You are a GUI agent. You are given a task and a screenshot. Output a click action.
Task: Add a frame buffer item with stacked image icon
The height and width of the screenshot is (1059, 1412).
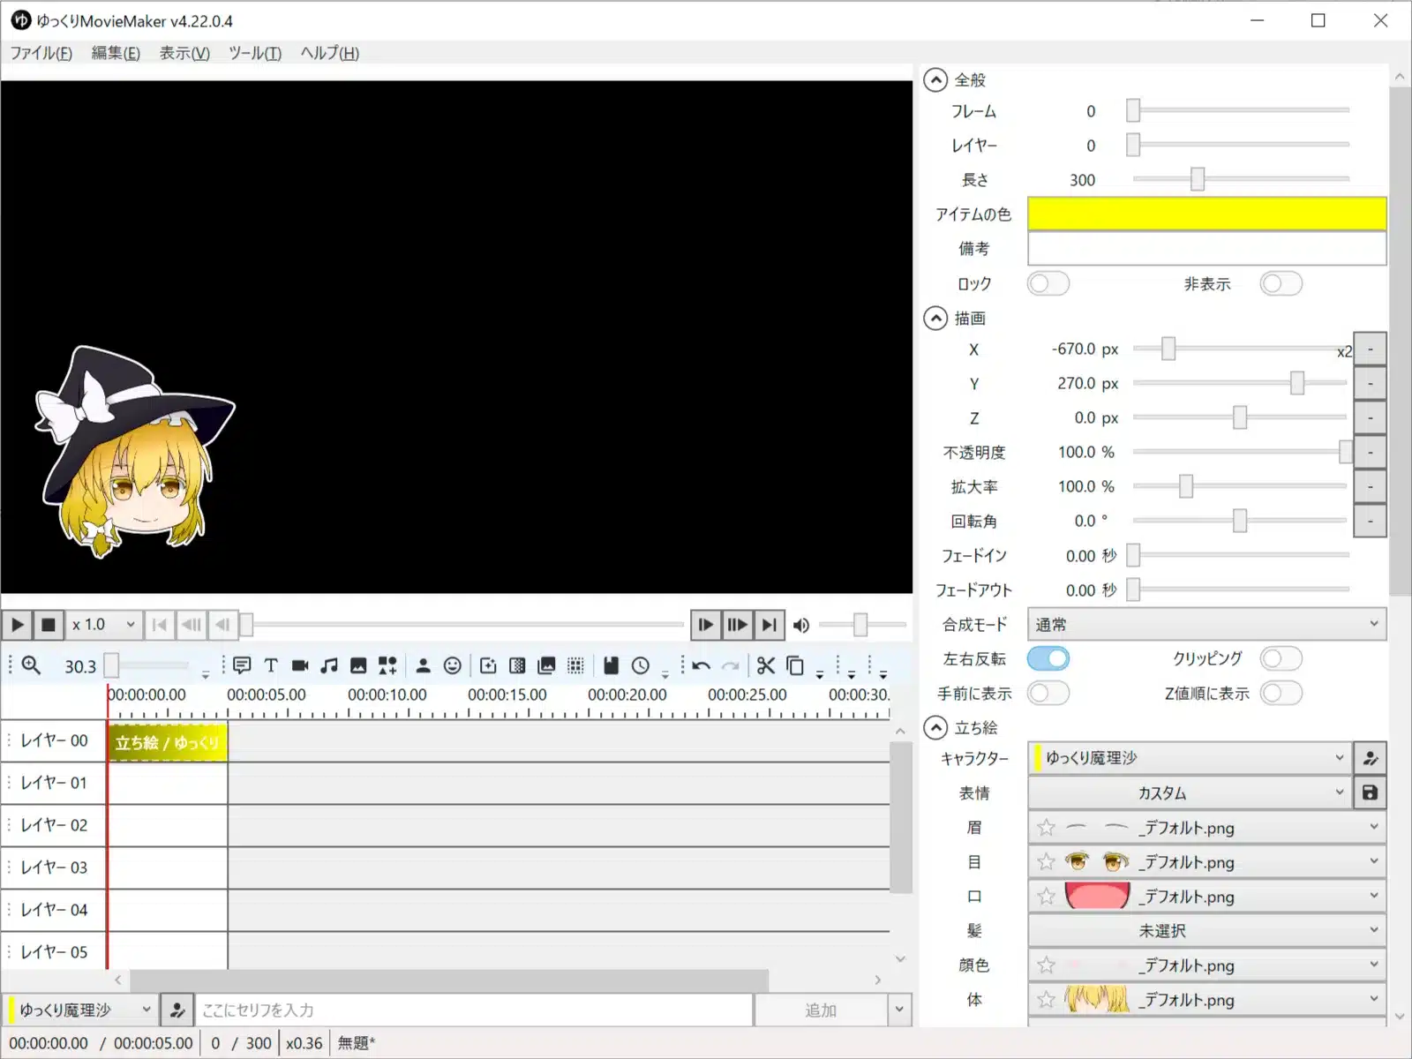546,665
